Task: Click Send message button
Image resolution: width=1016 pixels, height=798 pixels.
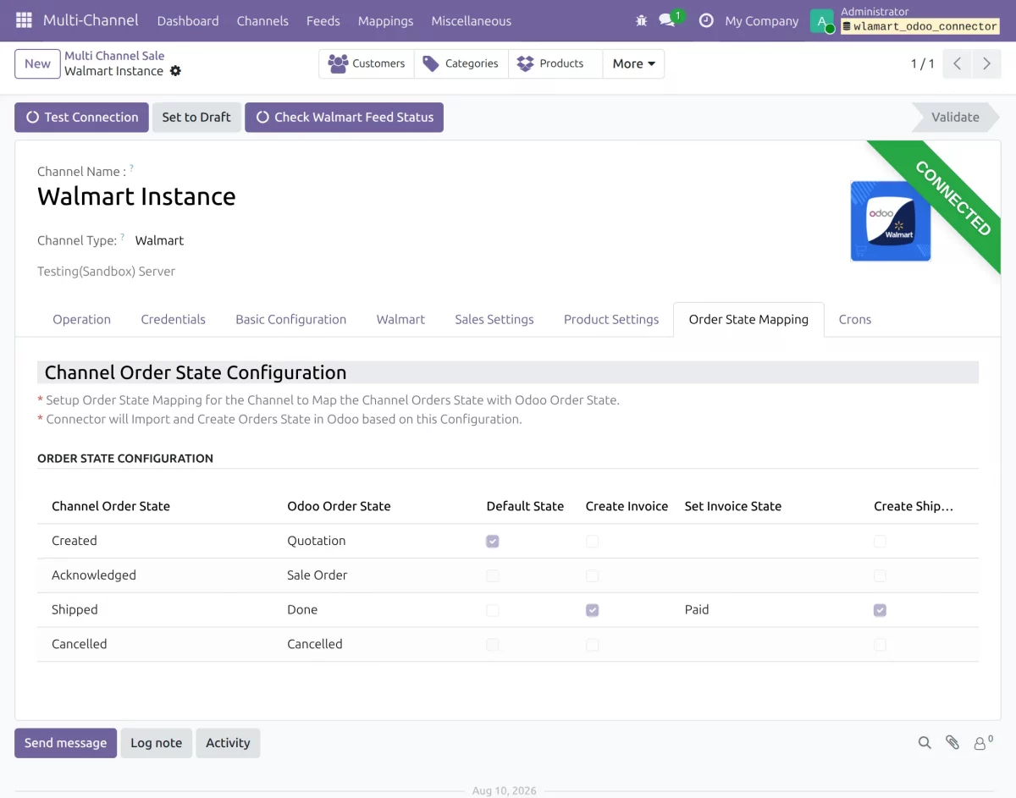Action: (65, 742)
